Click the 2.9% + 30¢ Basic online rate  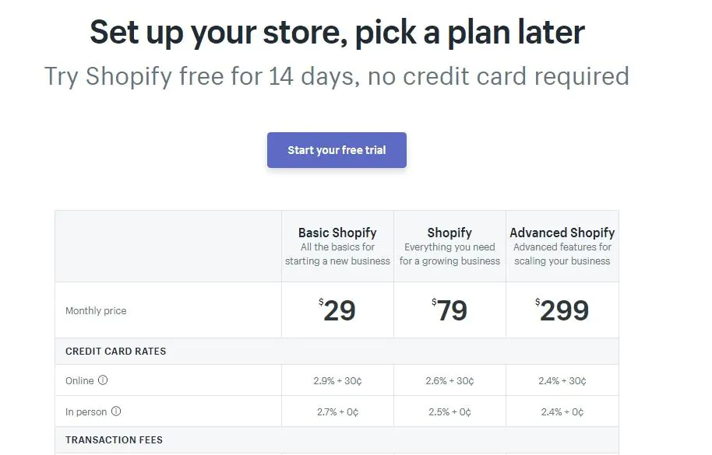coord(337,380)
